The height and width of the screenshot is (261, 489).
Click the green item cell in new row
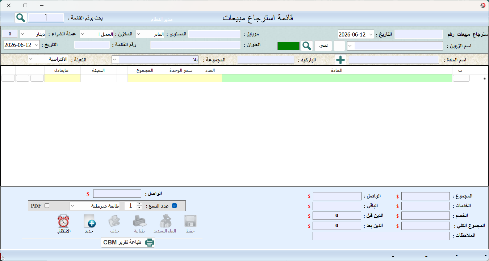(x=337, y=78)
